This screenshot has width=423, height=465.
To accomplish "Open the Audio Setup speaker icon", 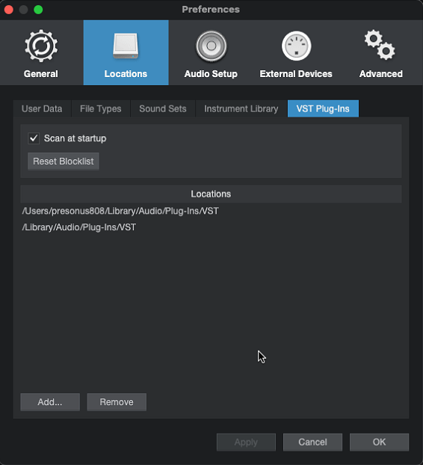I will 211,46.
